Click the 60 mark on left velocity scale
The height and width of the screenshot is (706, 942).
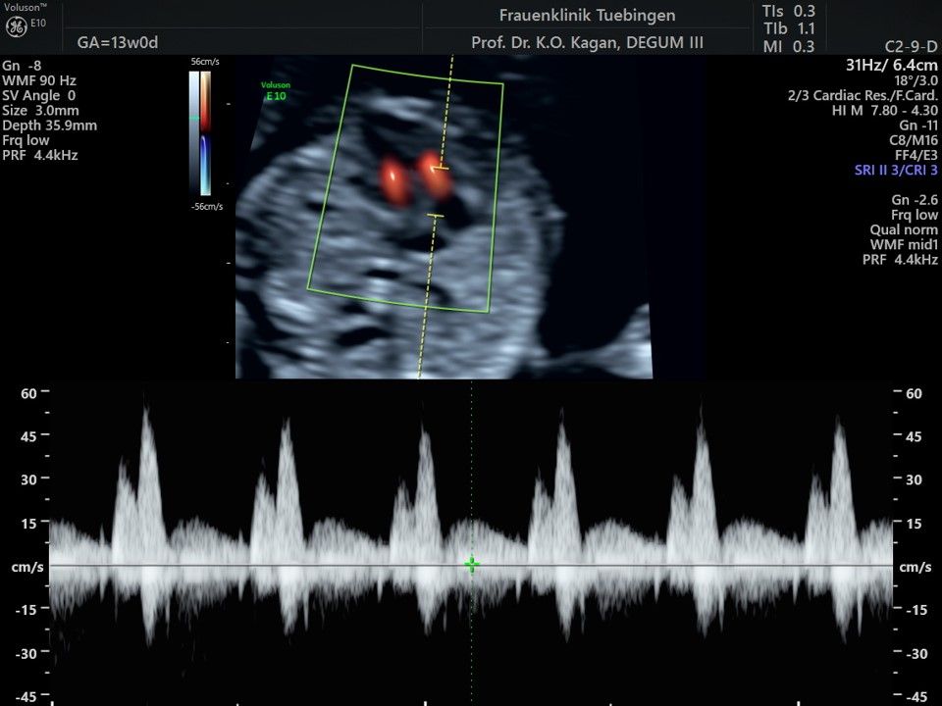28,392
